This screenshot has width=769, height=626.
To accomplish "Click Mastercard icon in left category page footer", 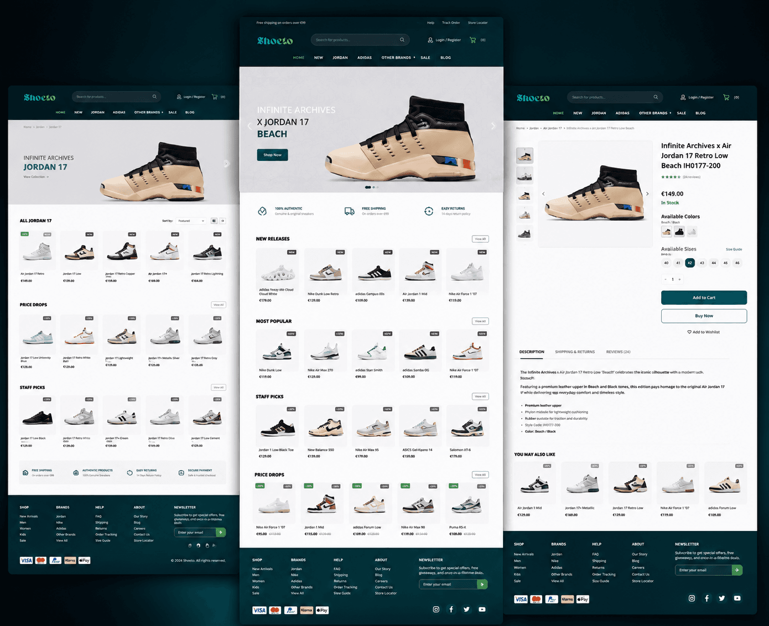I will (x=40, y=560).
